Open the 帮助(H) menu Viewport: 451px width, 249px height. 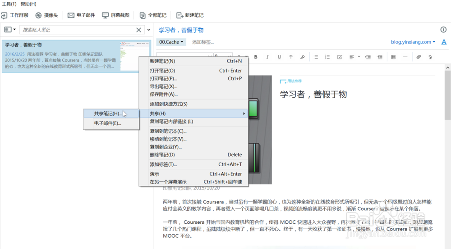28,4
